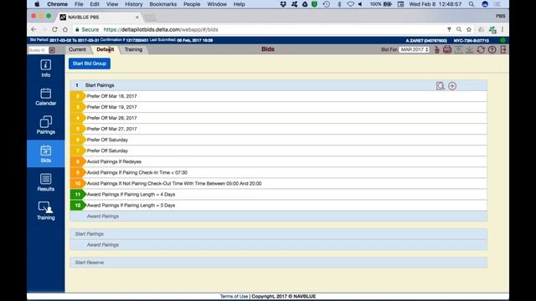
Task: Open Spotlight search in menu bar
Action: point(472,4)
